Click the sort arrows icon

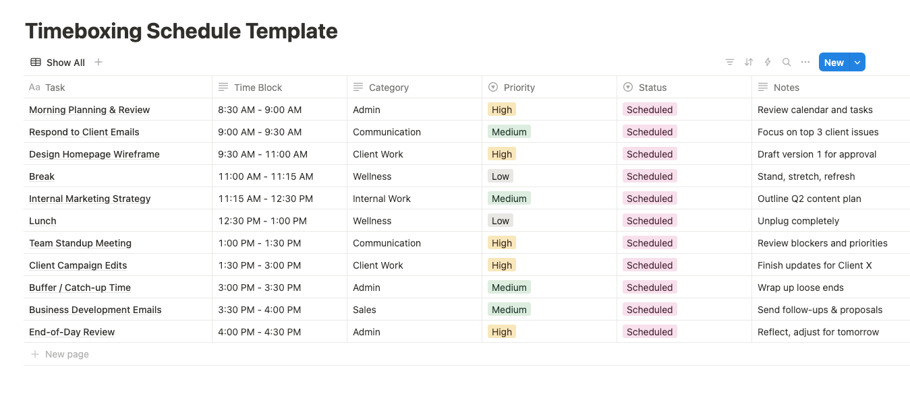coord(749,62)
